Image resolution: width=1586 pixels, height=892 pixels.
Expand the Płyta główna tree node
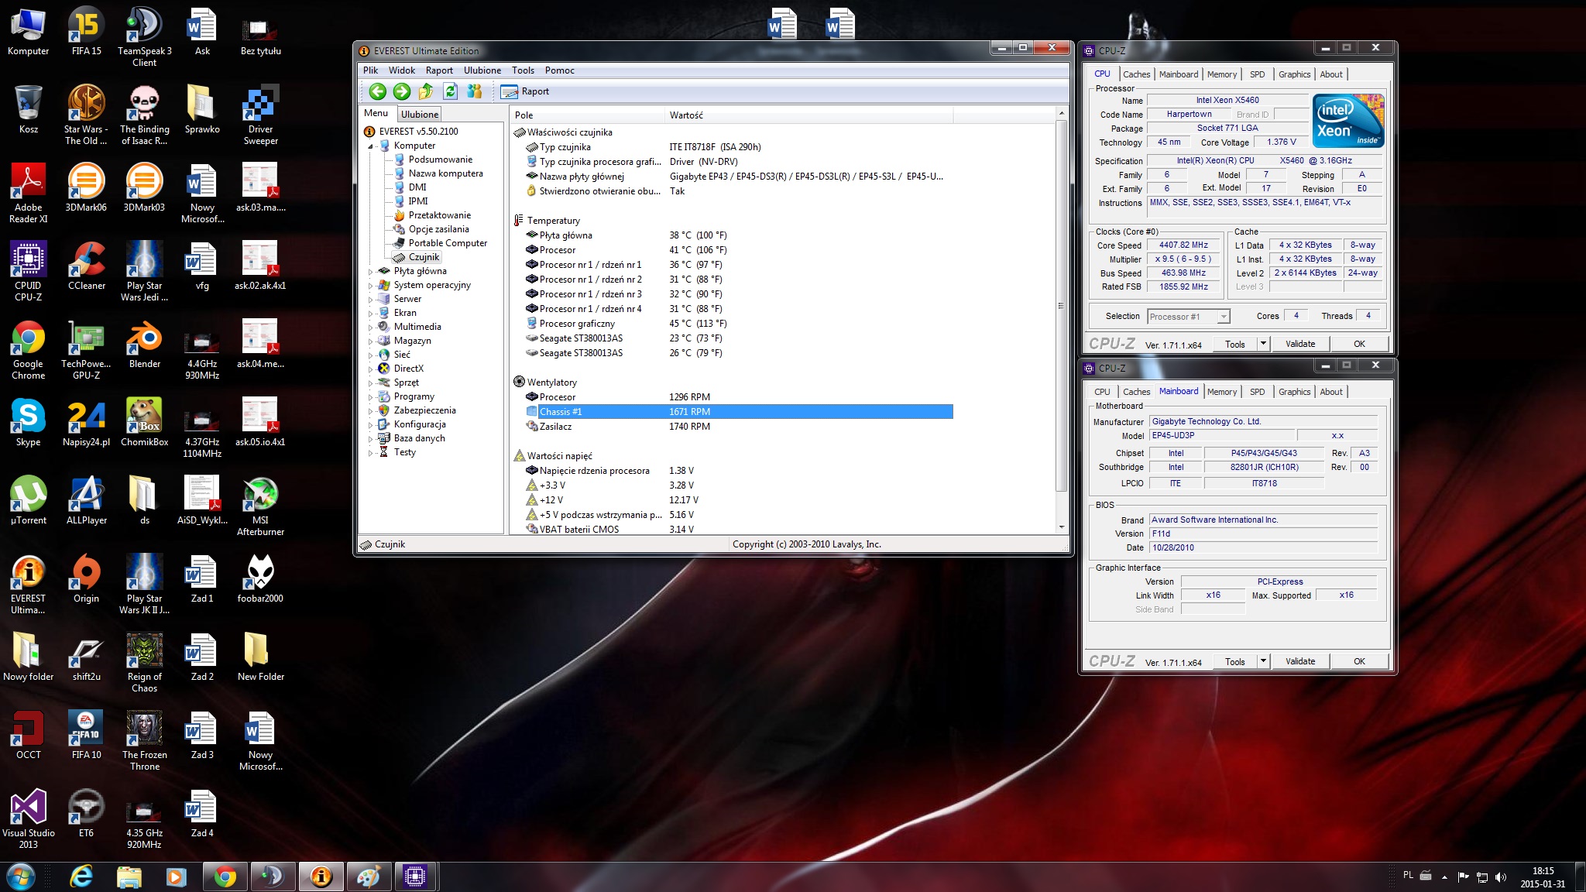tap(370, 272)
